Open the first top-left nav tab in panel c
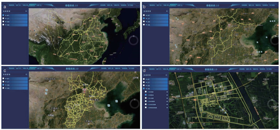The height and width of the screenshot is (130, 280). [12, 69]
